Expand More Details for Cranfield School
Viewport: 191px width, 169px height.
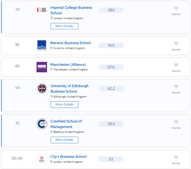click(x=64, y=140)
